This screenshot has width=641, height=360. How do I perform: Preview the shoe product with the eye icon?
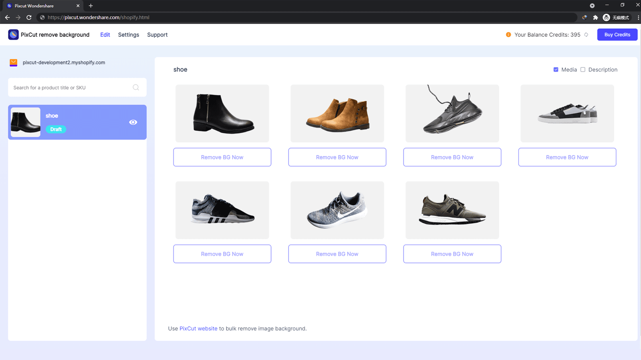click(133, 122)
